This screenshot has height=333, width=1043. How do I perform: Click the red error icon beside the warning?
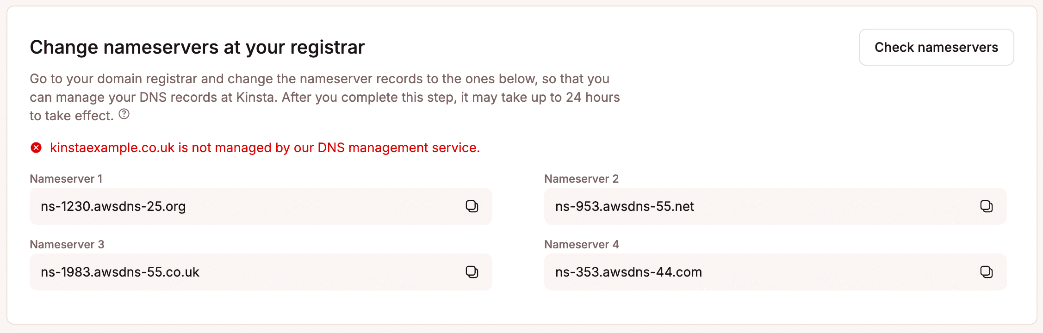click(x=36, y=148)
